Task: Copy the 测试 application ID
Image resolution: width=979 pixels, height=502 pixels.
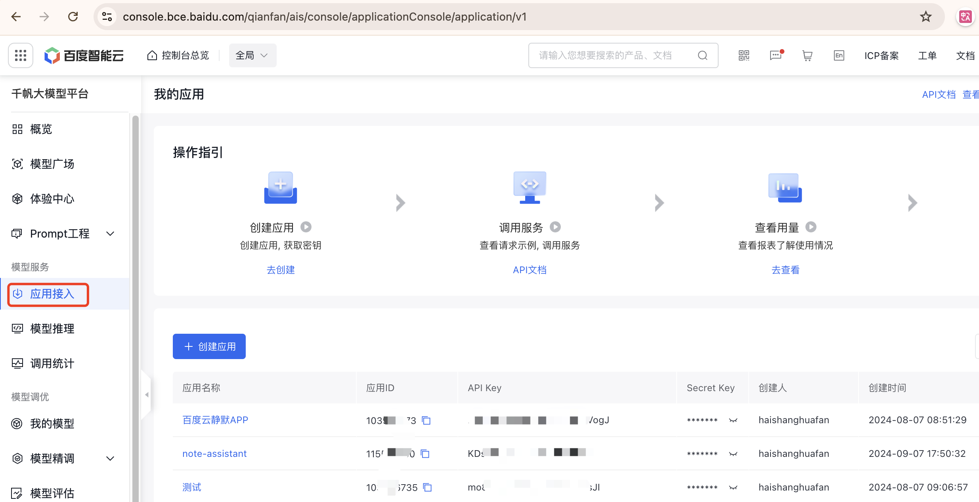Action: click(427, 487)
